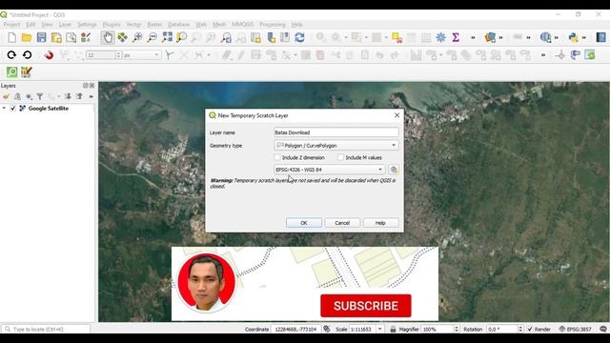This screenshot has width=610, height=343.
Task: Click the rotate counterclockwise arrow icon
Action: pos(27,55)
